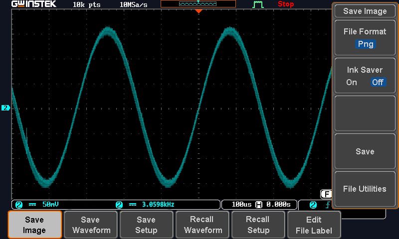399x239 pixels.
Task: Click the DC coupling symbol next to 50mV
Action: (x=32, y=205)
